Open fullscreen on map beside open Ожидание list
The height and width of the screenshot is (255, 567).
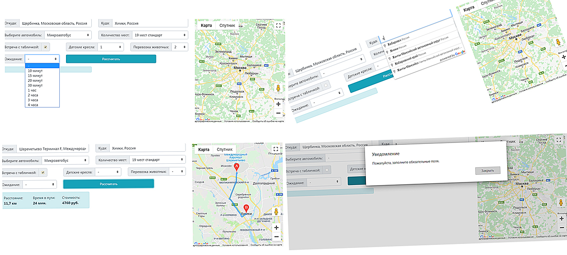pyautogui.click(x=278, y=26)
